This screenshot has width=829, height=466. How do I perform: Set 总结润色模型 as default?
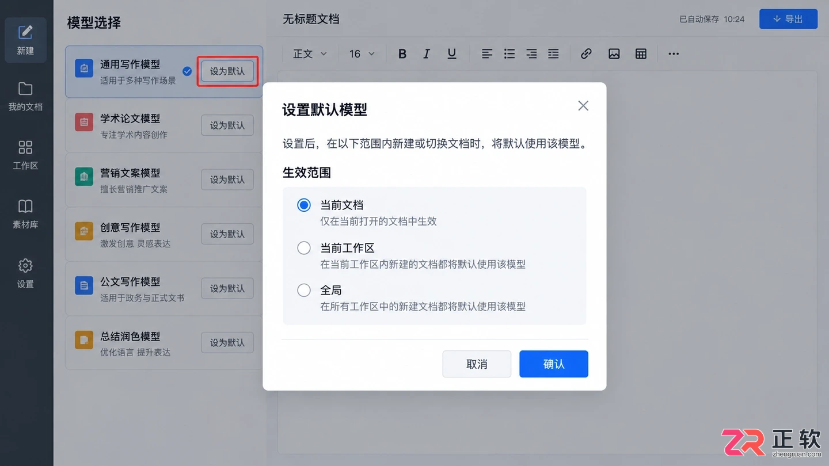227,342
